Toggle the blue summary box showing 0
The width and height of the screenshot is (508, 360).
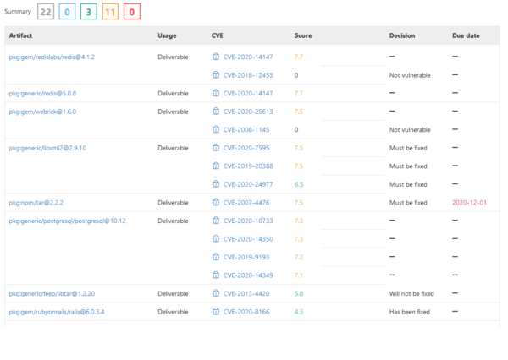[68, 12]
